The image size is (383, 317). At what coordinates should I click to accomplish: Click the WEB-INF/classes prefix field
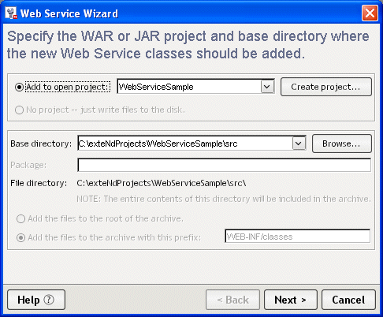[x=297, y=237]
